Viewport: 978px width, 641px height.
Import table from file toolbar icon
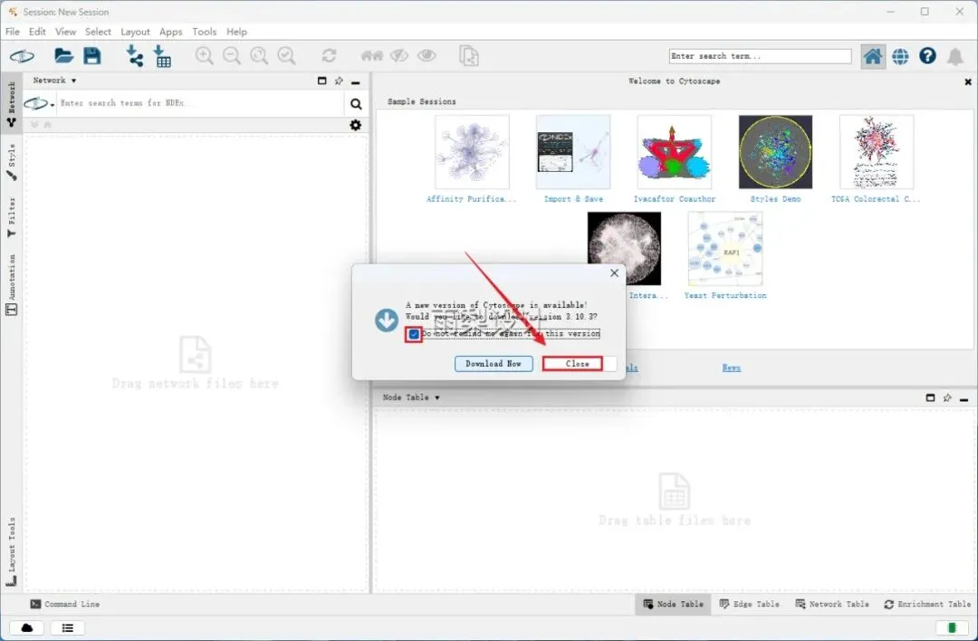click(162, 56)
